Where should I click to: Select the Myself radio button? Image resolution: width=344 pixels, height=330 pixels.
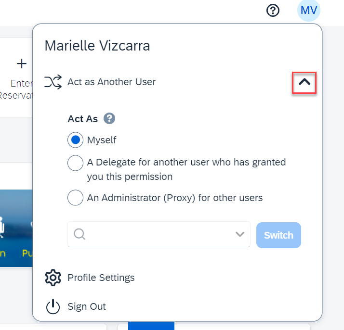75,140
